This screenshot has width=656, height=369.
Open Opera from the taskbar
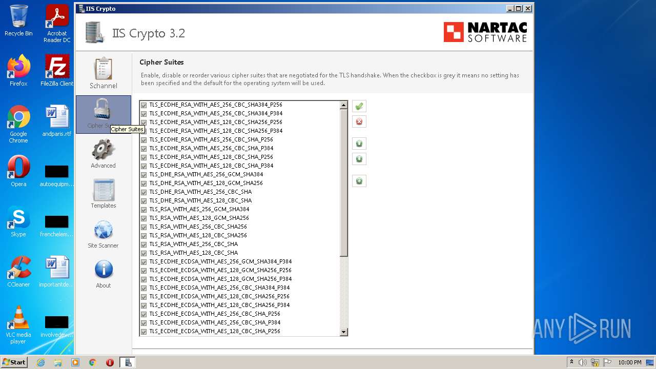click(110, 362)
